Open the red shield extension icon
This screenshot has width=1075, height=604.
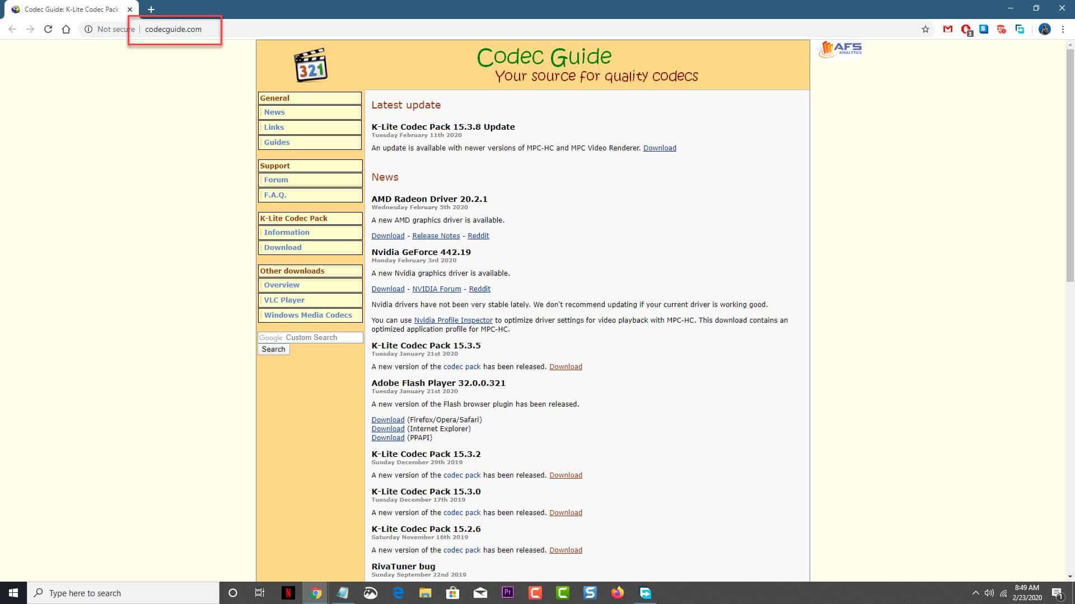(x=1002, y=29)
